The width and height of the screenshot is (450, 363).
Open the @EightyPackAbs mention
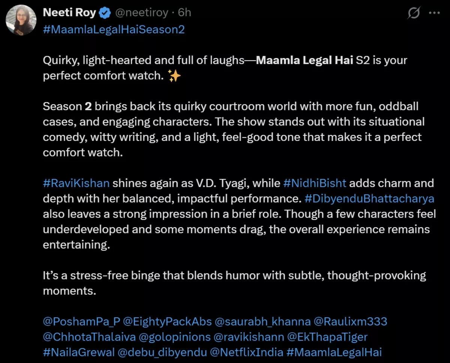[168, 321]
